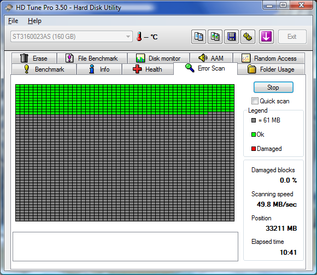Click the Exit button
The width and height of the screenshot is (317, 275).
[292, 37]
